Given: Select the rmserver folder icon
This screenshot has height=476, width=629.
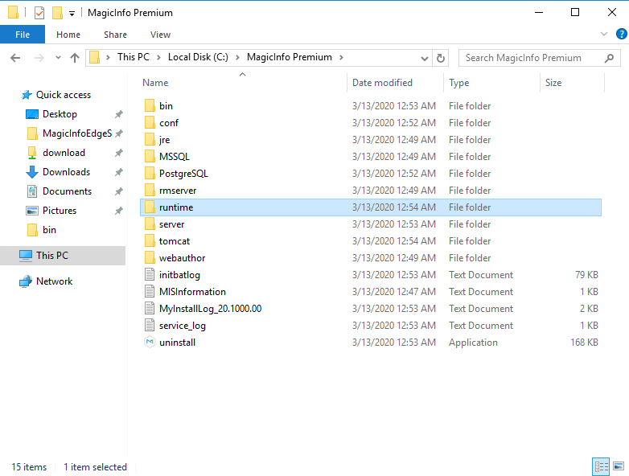Looking at the screenshot, I should click(150, 190).
